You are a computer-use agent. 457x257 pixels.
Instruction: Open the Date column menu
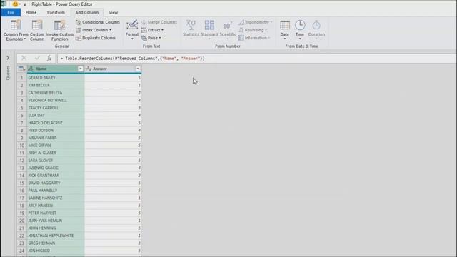pyautogui.click(x=285, y=30)
